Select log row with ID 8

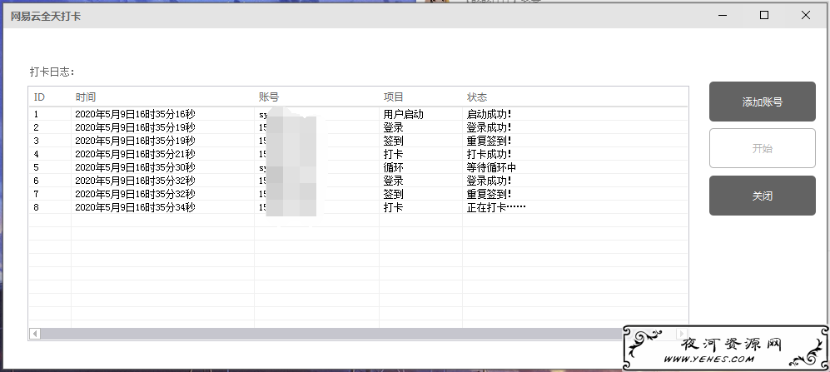(358, 207)
